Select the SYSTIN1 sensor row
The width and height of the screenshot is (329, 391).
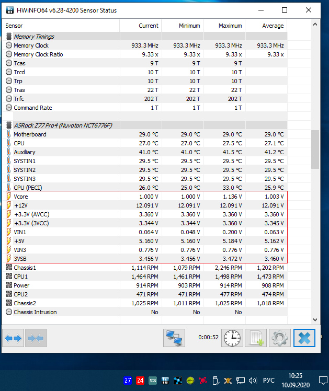tap(145, 161)
